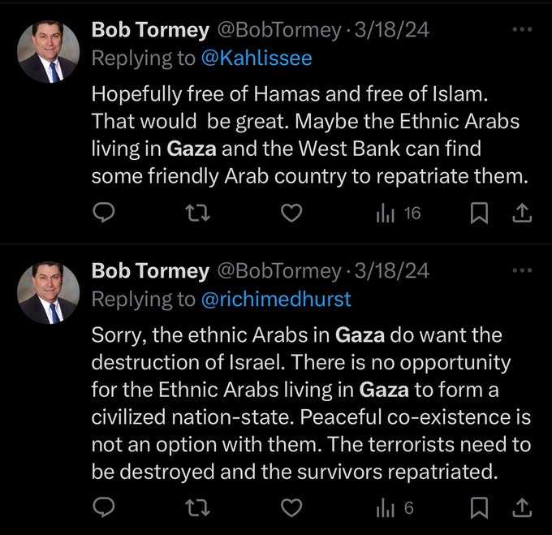Open profile photo on second tweet
Viewport: 552px width, 535px height.
click(50, 291)
